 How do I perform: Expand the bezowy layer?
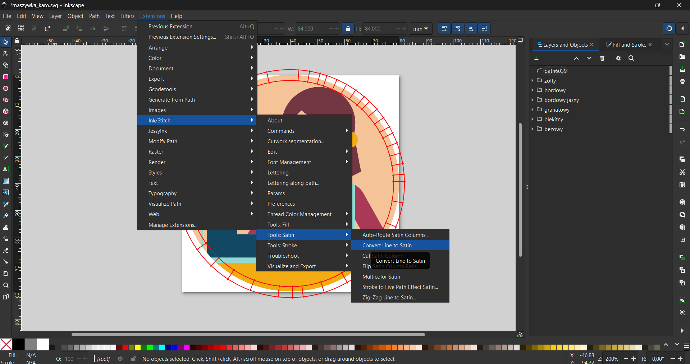point(533,129)
